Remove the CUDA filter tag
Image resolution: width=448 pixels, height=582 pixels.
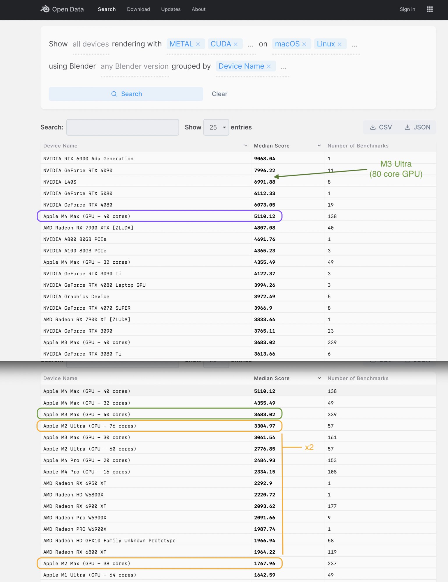click(x=236, y=44)
